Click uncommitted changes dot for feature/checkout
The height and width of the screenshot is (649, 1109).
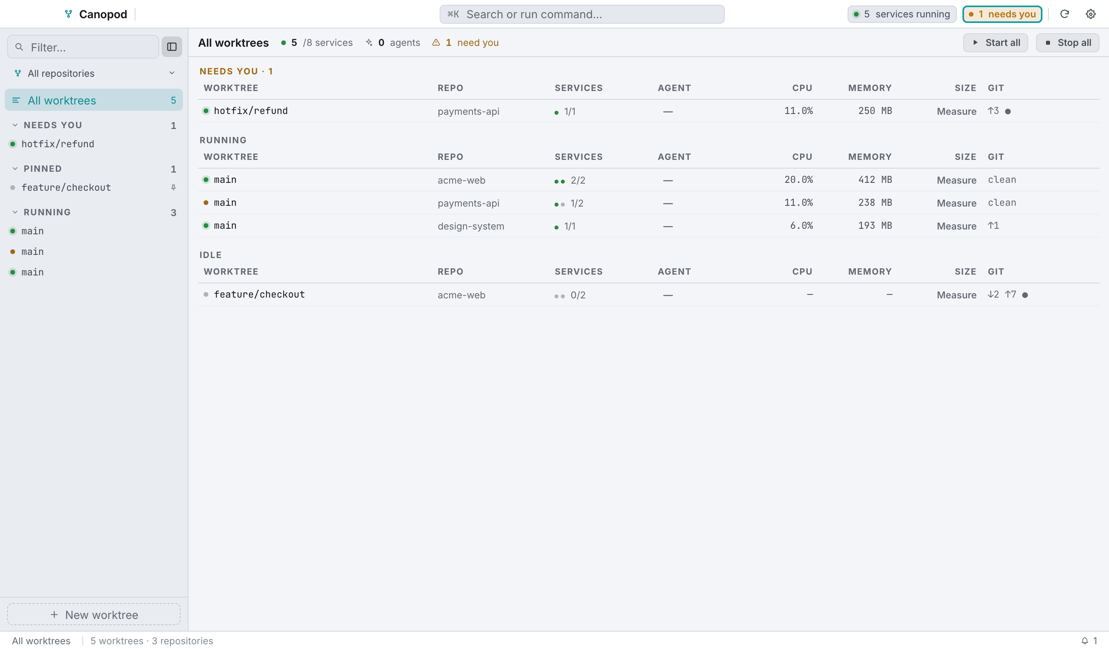pyautogui.click(x=1025, y=295)
